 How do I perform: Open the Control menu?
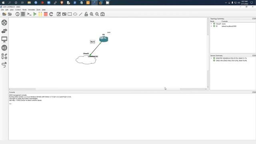18,10
